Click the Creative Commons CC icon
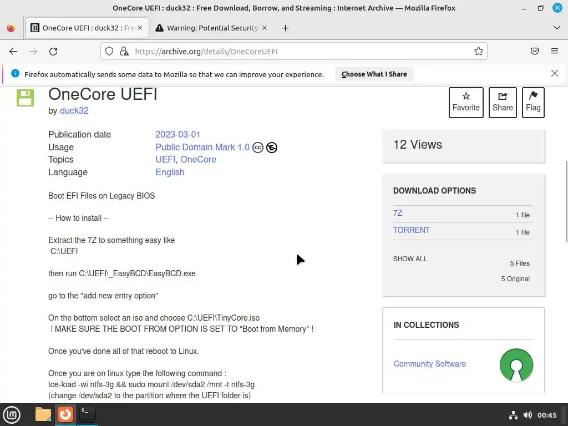 258,148
